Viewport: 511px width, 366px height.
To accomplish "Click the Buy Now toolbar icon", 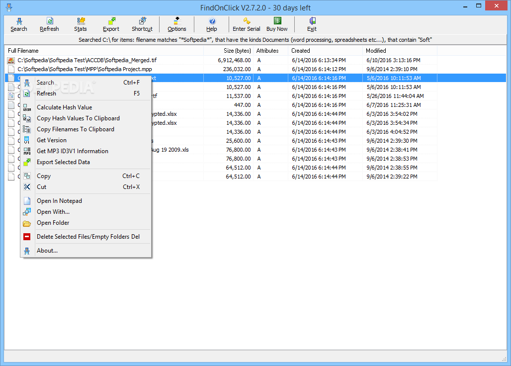I will 277,21.
